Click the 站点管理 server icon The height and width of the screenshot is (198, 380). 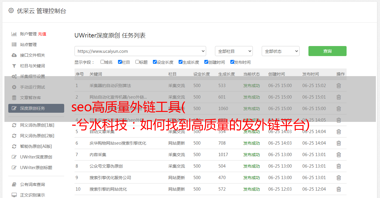(x=14, y=45)
